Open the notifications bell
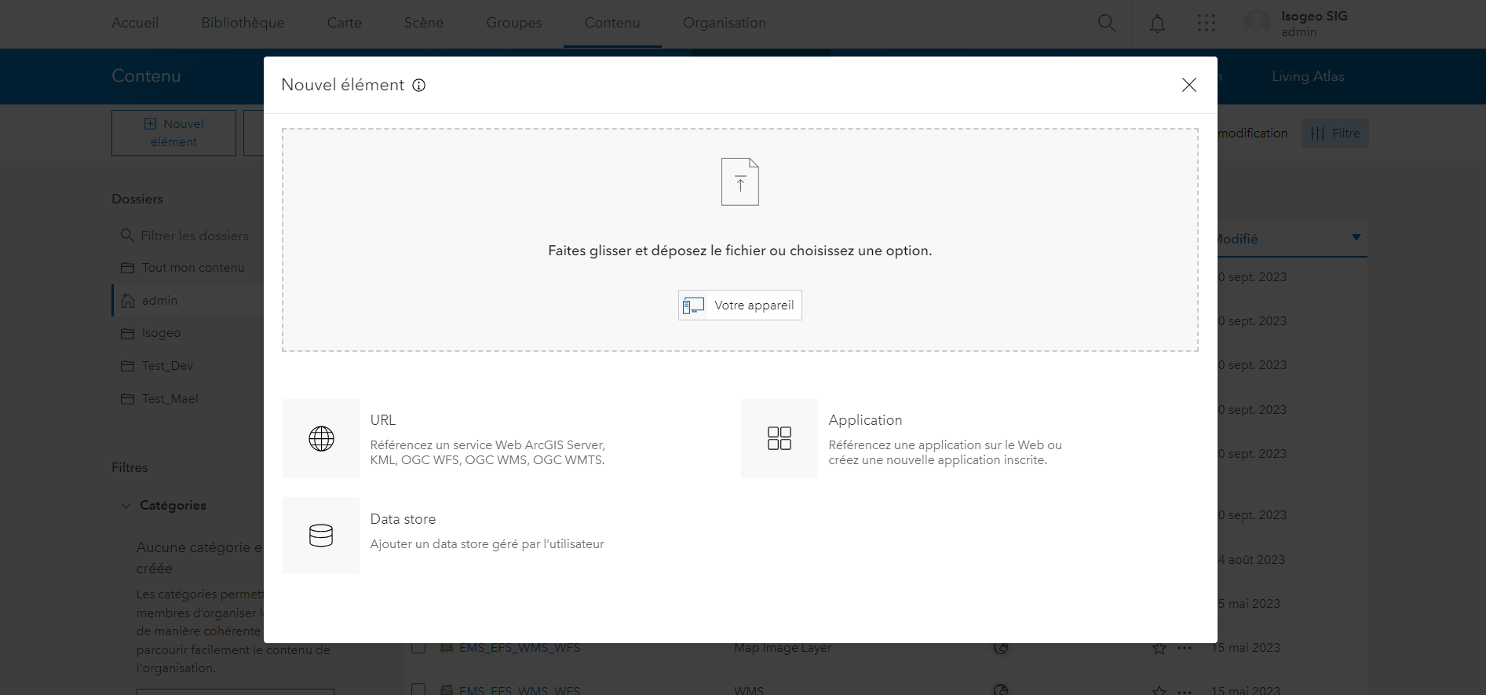 (x=1157, y=24)
